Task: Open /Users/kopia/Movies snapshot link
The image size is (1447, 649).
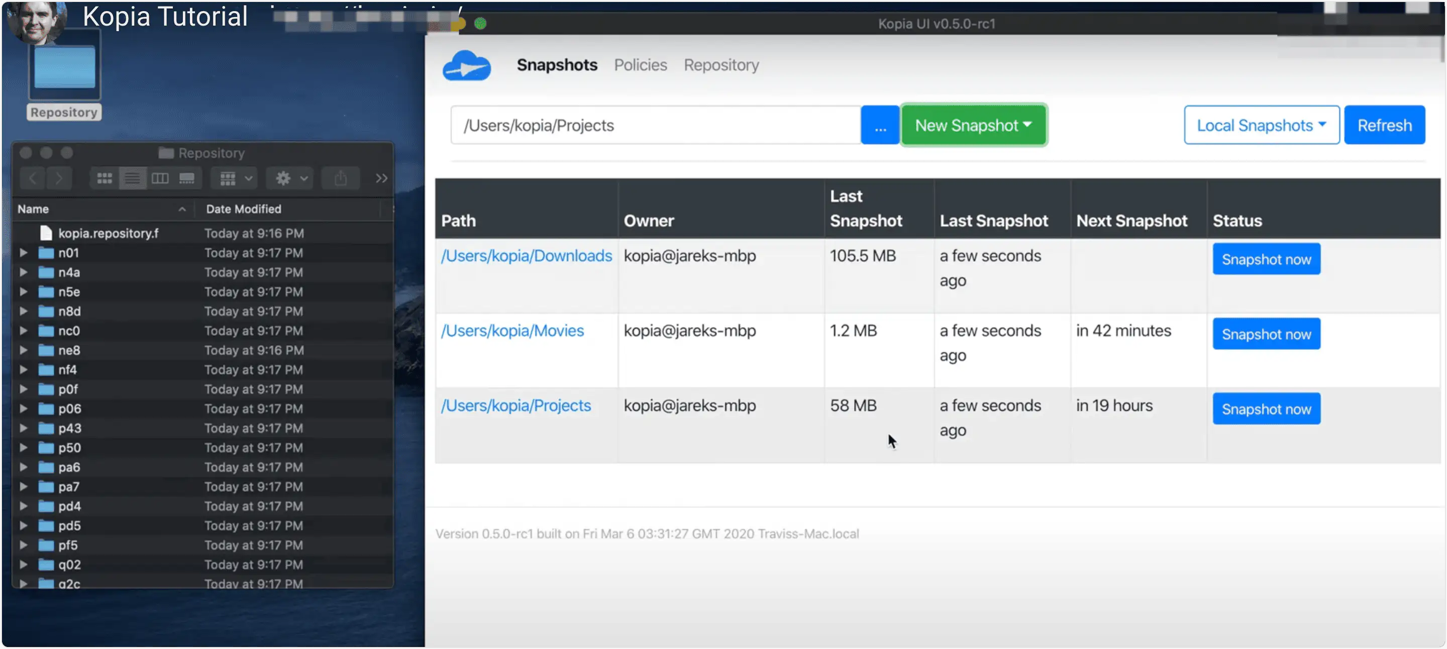Action: point(512,331)
